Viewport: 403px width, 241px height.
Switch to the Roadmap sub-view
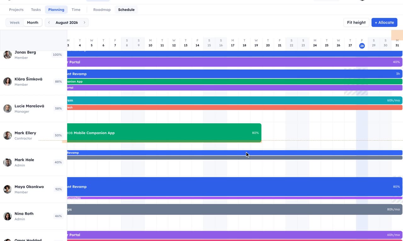(x=102, y=9)
